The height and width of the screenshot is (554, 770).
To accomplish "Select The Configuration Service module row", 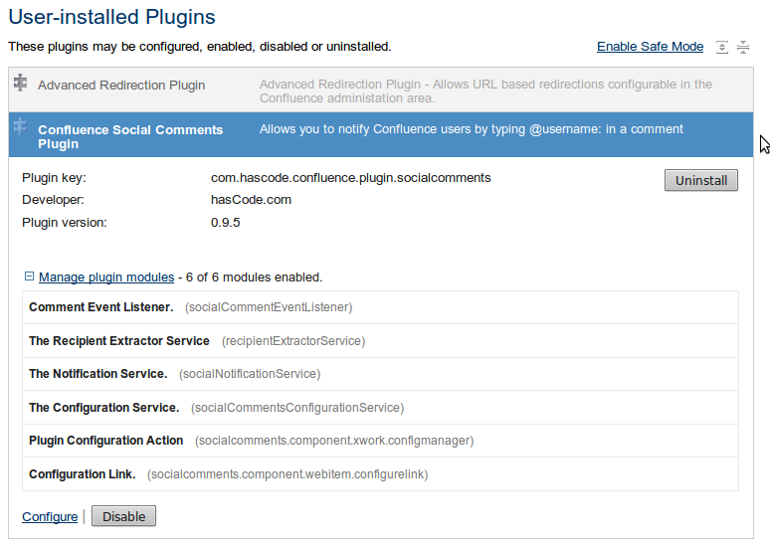I will [x=380, y=408].
